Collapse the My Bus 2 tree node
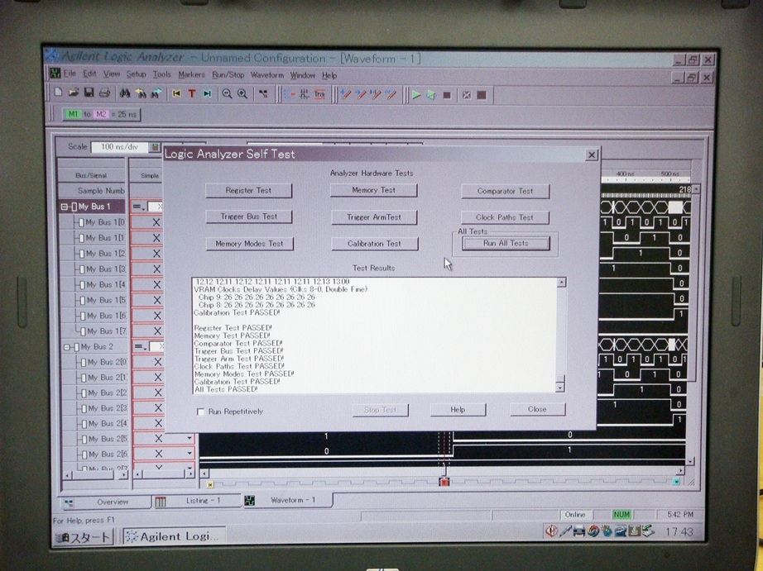763x571 pixels. 67,347
